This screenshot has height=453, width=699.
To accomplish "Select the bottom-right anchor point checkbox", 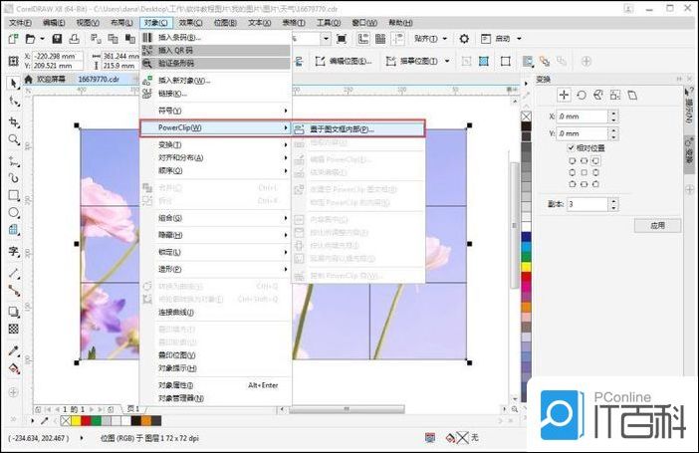I will coord(595,184).
